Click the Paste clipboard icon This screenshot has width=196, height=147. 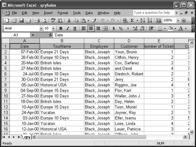[83, 20]
